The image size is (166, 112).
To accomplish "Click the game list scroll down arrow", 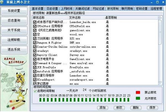I will pyautogui.click(x=160, y=82).
